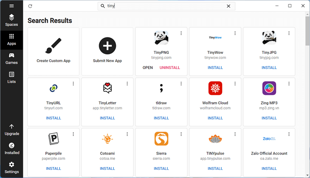Install Wolfram Cloud
The width and height of the screenshot is (310, 178).
pyautogui.click(x=215, y=118)
